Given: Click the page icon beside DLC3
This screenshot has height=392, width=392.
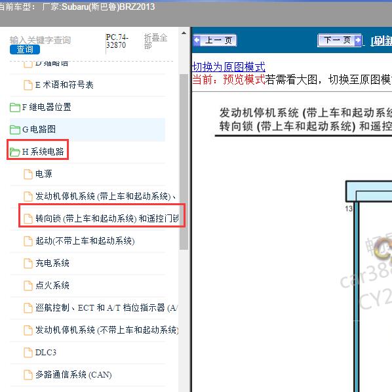Looking at the screenshot, I should coord(28,353).
